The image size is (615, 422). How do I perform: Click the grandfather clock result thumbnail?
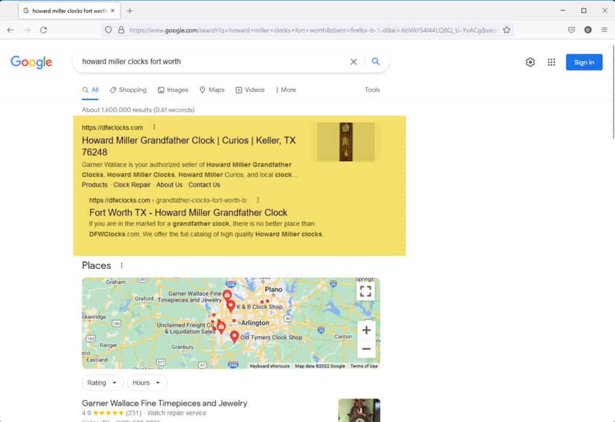[345, 142]
